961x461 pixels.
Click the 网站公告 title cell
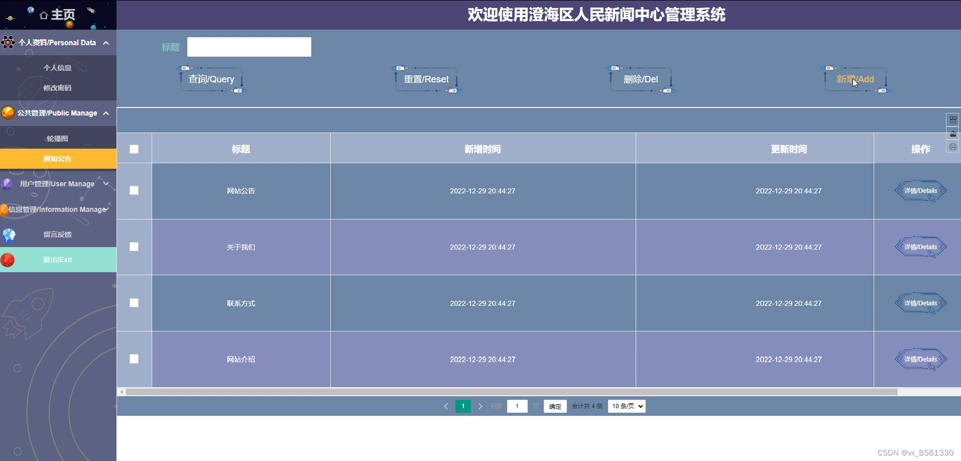(x=241, y=191)
